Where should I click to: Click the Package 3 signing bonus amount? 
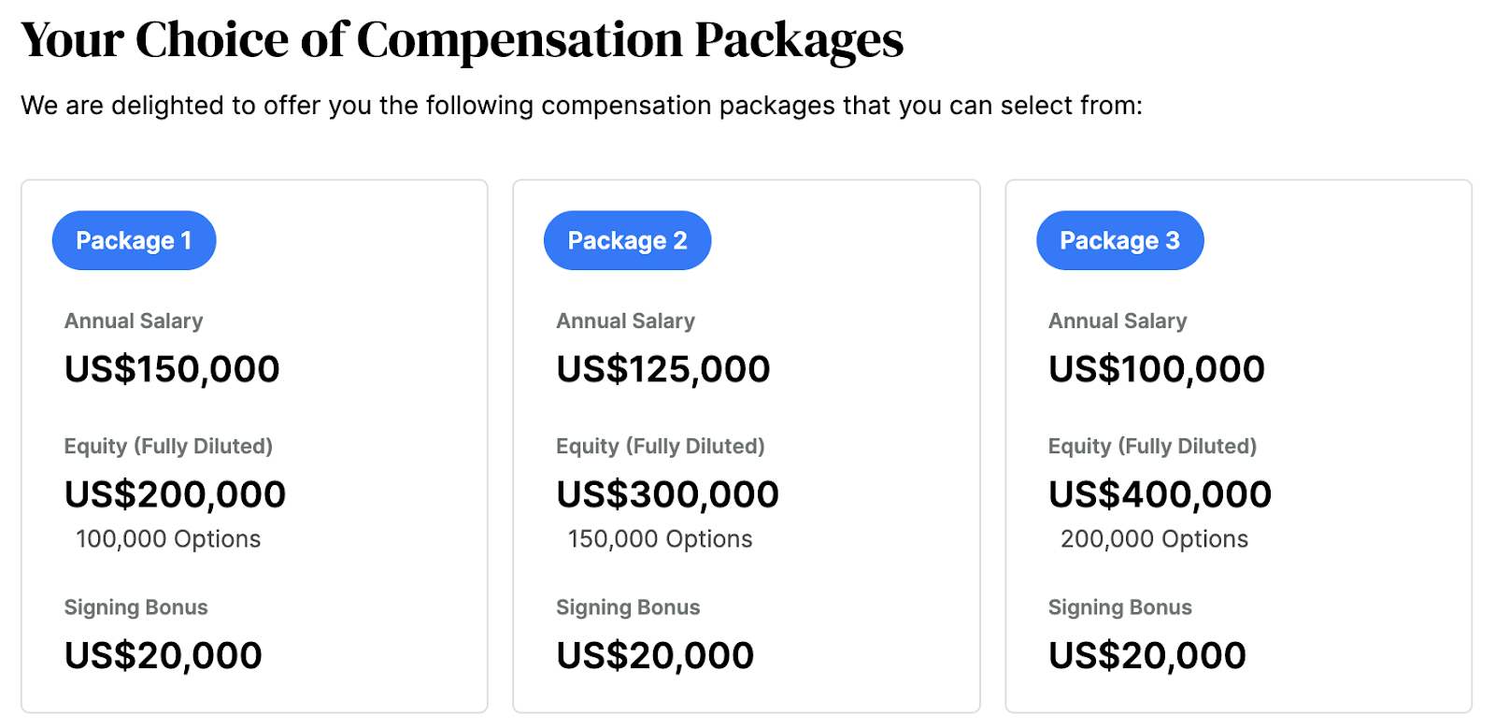pos(1147,655)
